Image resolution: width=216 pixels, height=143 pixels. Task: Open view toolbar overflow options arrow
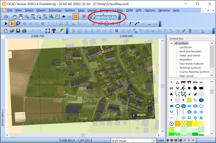tap(120, 17)
